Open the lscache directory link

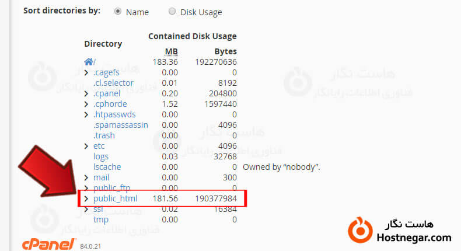coord(107,167)
